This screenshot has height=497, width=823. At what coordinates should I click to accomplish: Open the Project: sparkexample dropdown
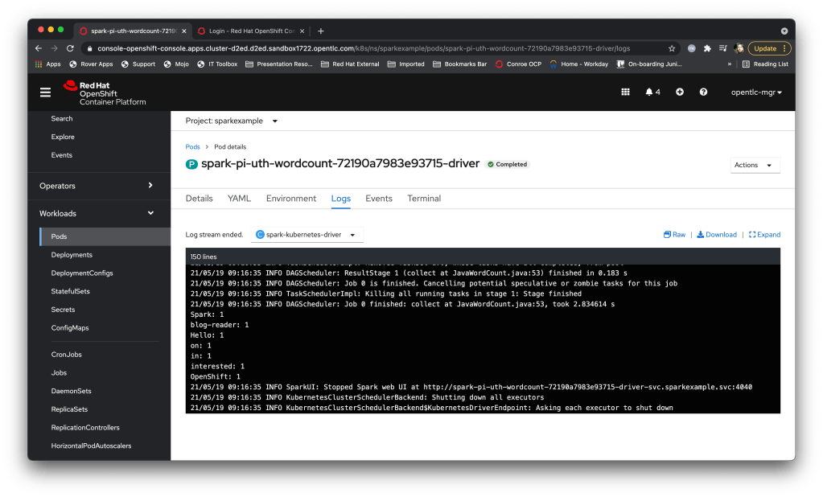(232, 121)
